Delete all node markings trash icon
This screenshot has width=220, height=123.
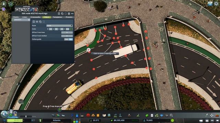point(69,14)
